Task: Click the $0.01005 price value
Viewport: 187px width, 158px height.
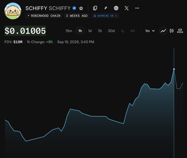Action: point(25,31)
